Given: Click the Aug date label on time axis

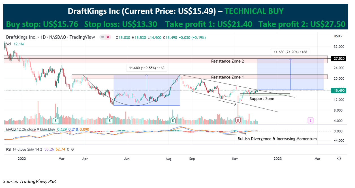Looking at the screenshot, I should [x=169, y=159].
